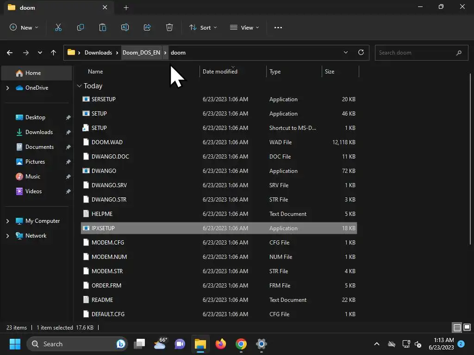
Task: Open the Sort dropdown menu
Action: [203, 27]
